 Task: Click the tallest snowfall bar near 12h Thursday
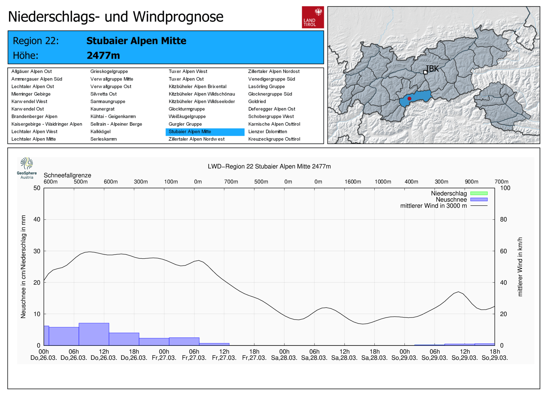pos(94,334)
